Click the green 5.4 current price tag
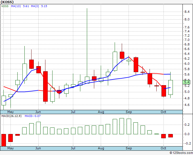This screenshot has height=155, width=193. (186, 82)
